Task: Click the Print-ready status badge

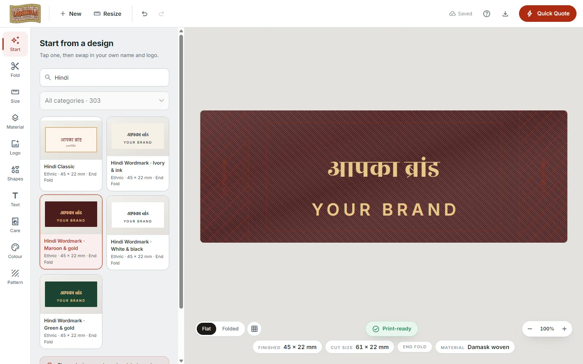Action: coord(392,329)
